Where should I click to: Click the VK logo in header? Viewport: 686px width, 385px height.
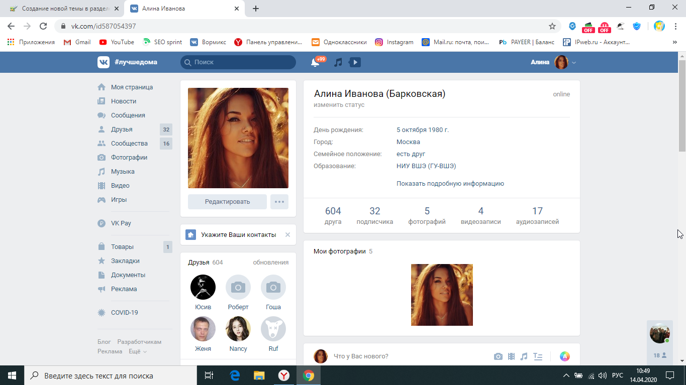[104, 62]
